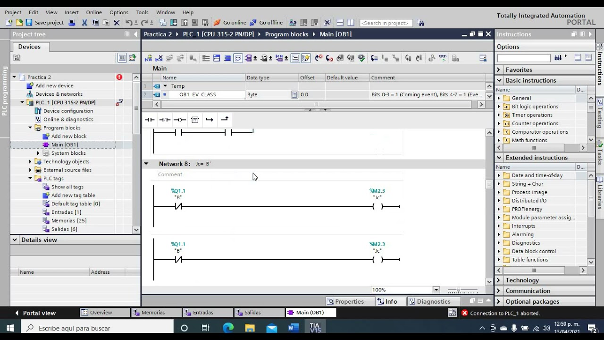Click the Search in project field

[386, 23]
